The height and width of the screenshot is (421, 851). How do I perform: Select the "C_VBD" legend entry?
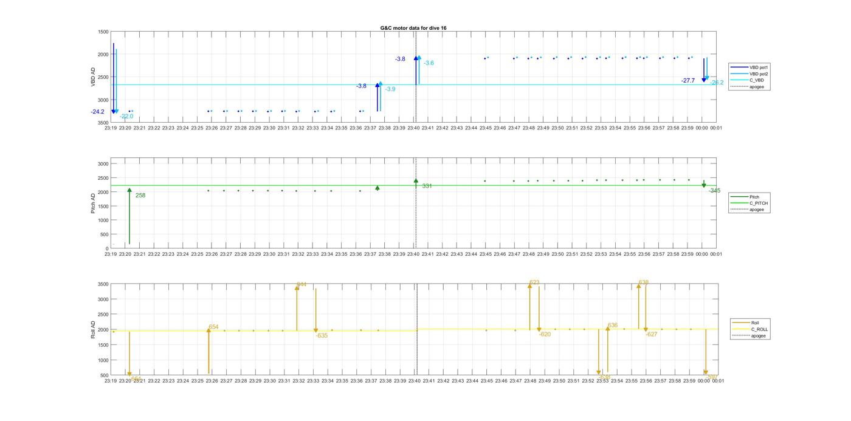pyautogui.click(x=756, y=80)
